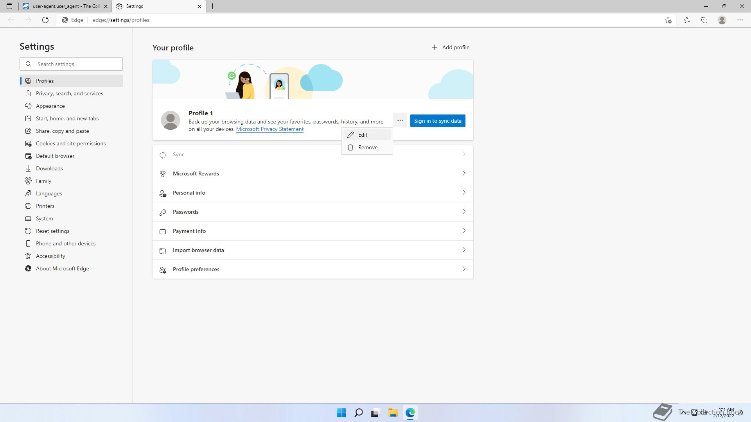Open Privacy, search, and services settings
The image size is (751, 422).
click(71, 93)
